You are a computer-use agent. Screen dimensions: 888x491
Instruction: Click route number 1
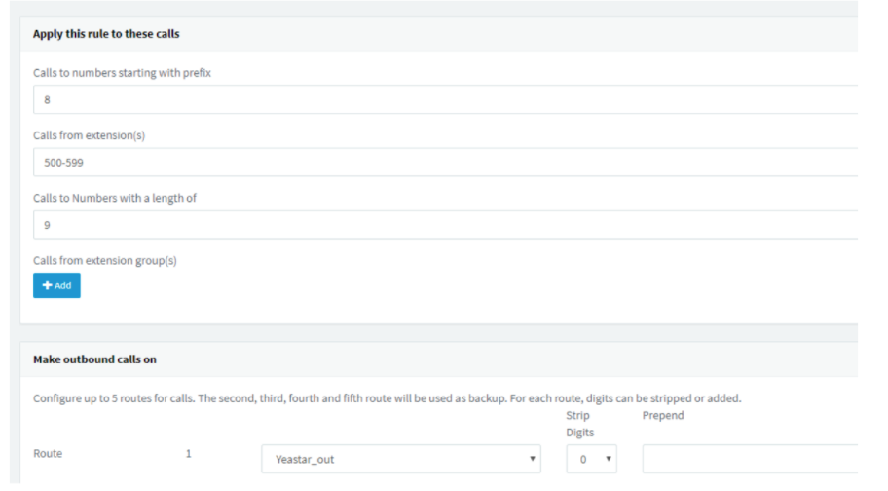coord(189,454)
